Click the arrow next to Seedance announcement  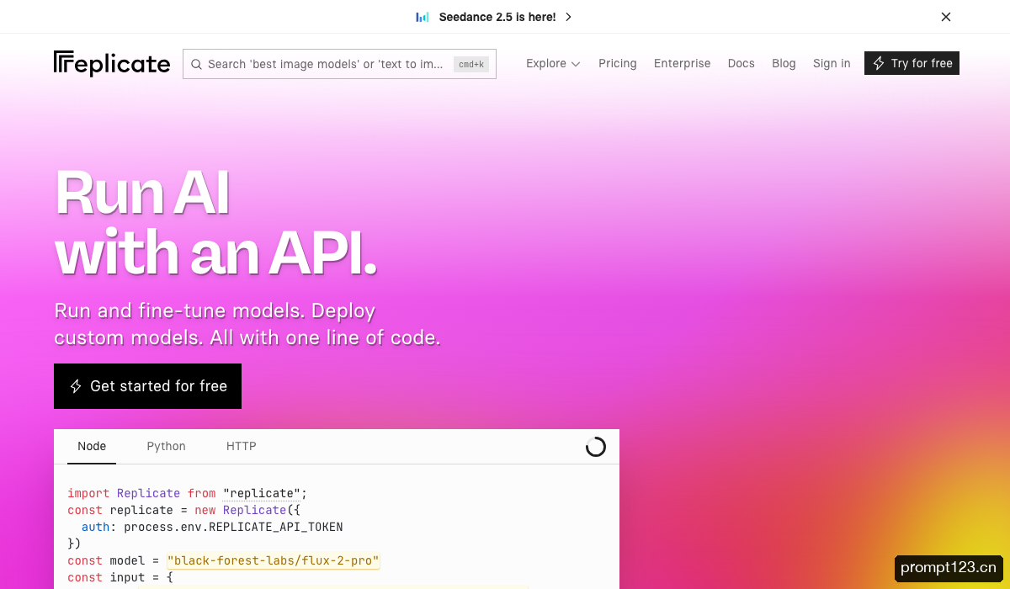tap(568, 17)
